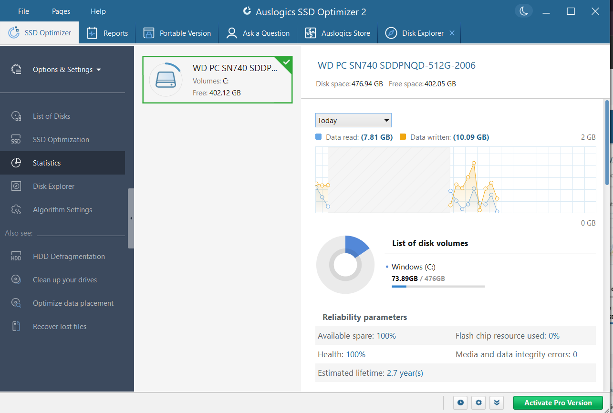Viewport: 613px width, 413px height.
Task: Toggle dark mode with the moon icon
Action: [523, 10]
